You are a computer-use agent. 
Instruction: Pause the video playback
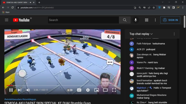(11, 90)
